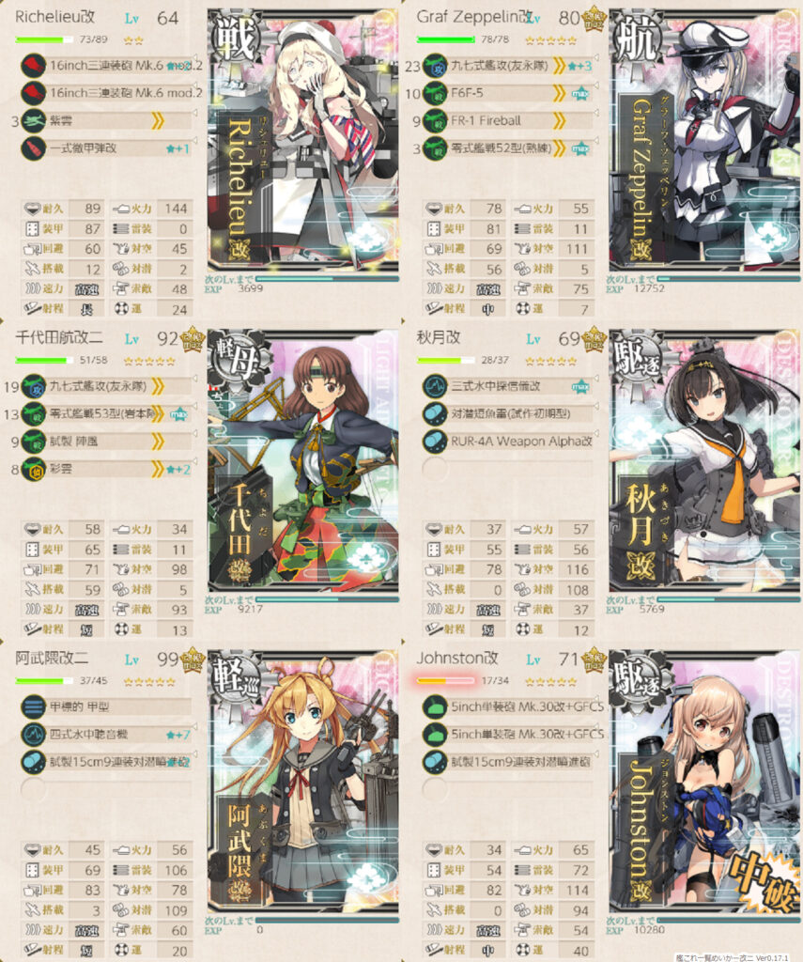Select the 阿武隈 light cruiser card portrait
The image size is (803, 962).
tap(303, 781)
